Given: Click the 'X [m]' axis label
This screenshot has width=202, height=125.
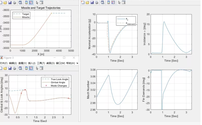Looking at the screenshot, I should (x=41, y=54).
